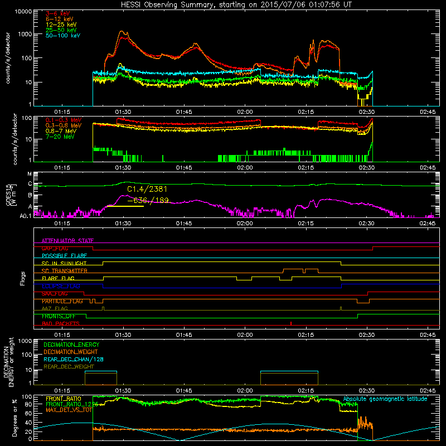Select the '12-25 keV' legend label
Image resolution: width=446 pixels, height=446 pixels.
pos(61,25)
